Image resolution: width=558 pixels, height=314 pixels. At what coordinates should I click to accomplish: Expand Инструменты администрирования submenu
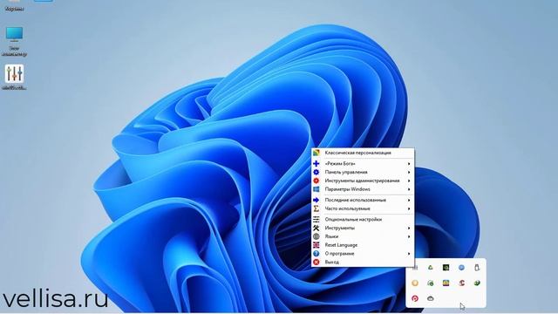point(363,181)
